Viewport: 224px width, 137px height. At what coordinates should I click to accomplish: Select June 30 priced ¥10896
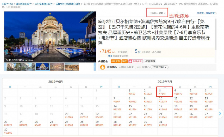click(10, 131)
